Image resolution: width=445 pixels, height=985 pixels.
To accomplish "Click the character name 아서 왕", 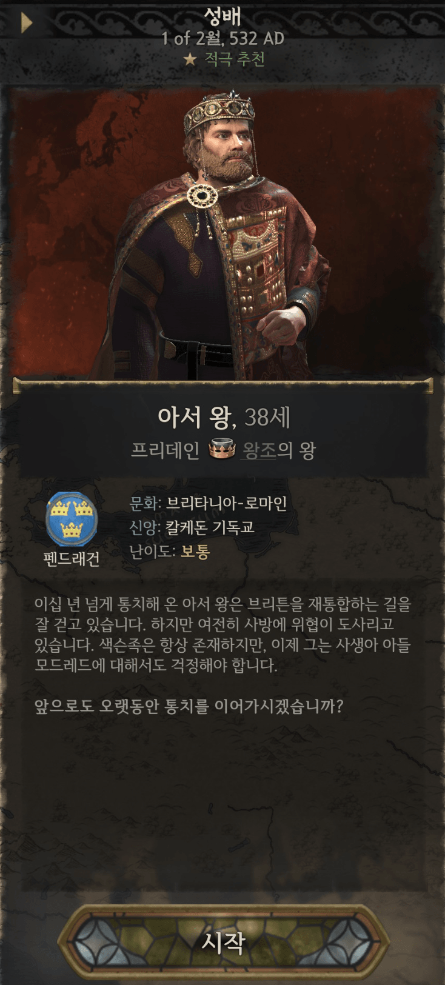I will [194, 417].
